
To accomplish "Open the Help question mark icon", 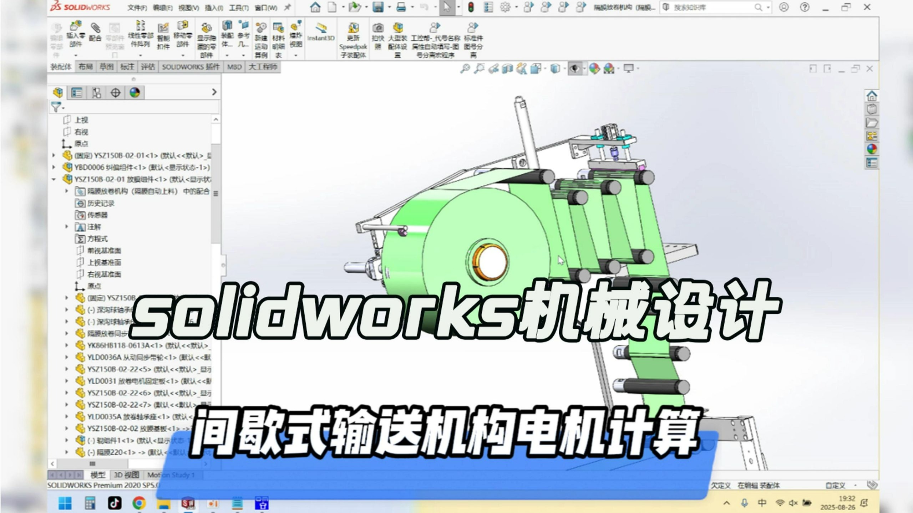I will coord(804,7).
